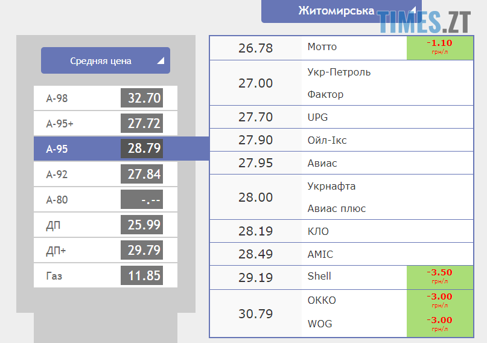Open the WOG station entry
This screenshot has width=487, height=343.
coord(320,324)
